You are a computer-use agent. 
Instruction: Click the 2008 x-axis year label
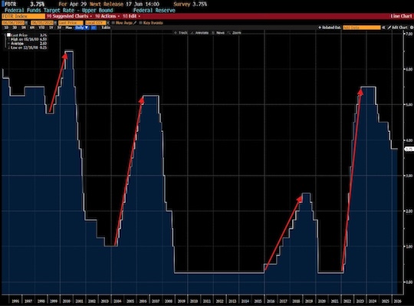(x=169, y=301)
